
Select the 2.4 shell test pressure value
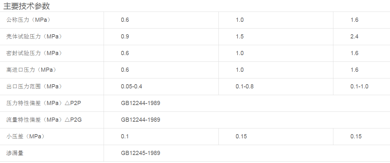(354, 37)
